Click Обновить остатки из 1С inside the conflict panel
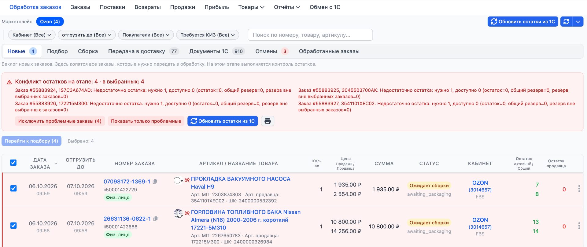Screen dimensions: 587x247 click(223, 121)
